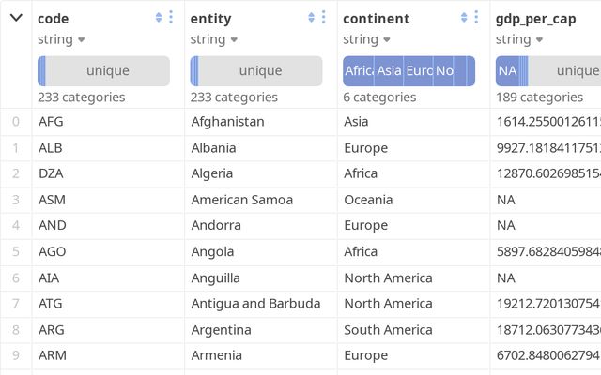Viewport: 601px width, 375px height.
Task: Click the gdp_per_cap column header
Action: tap(535, 19)
